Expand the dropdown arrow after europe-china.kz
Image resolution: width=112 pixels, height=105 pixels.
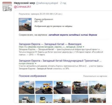point(36,63)
